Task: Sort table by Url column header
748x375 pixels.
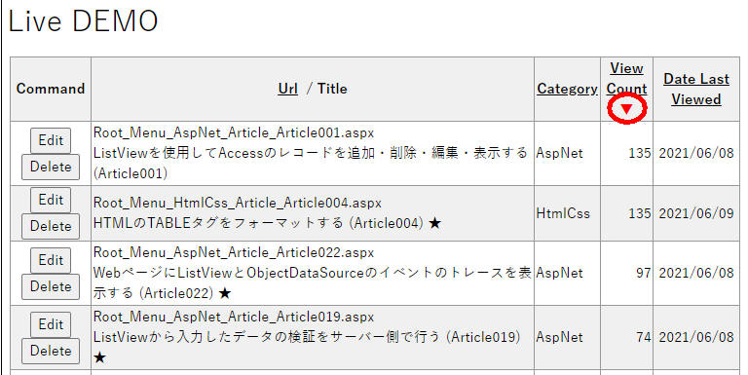Action: [x=287, y=89]
